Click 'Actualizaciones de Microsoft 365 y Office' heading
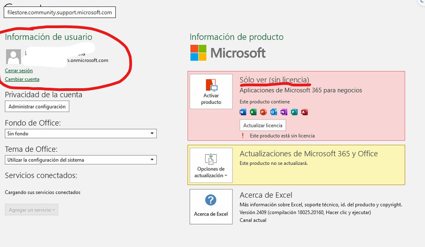 309,154
